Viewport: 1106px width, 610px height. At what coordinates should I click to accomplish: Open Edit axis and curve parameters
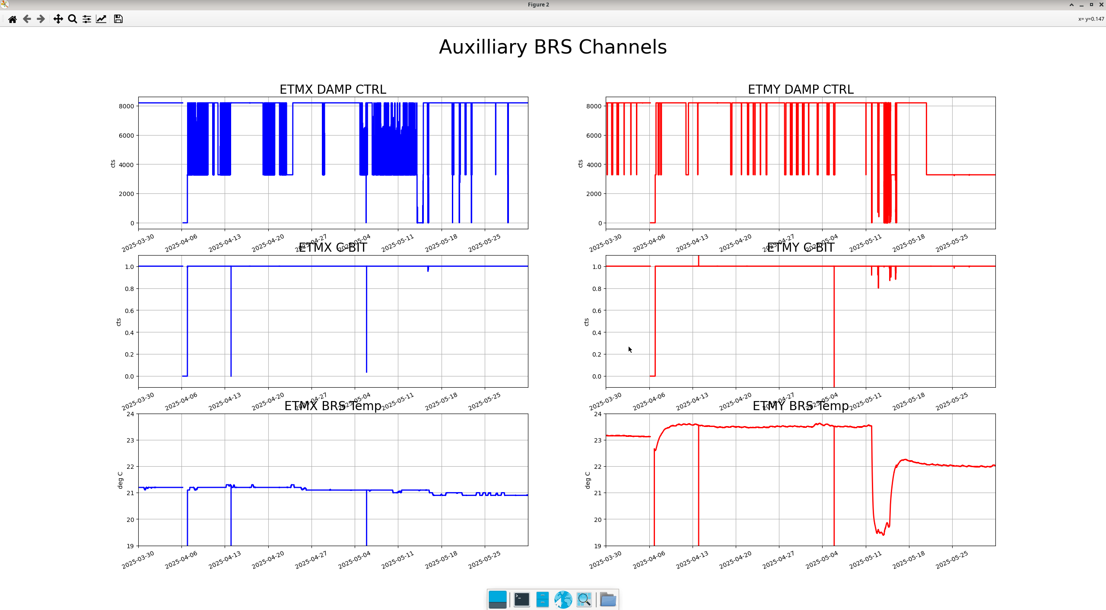coord(101,19)
